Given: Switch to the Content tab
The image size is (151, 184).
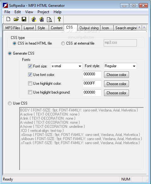Looking at the screenshot, I should click(56, 28).
